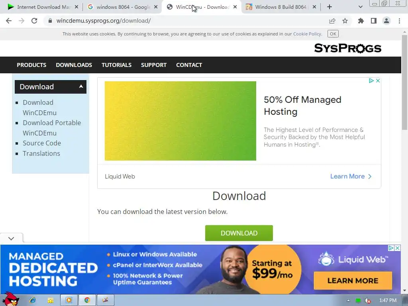Switch to Chrome taskbar icon

click(87, 300)
